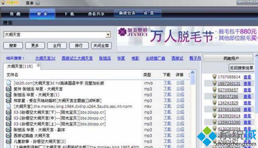Viewport: 258px width, 148px height.
Task: Select file name 03-2孙悟空大闹天宫(中)
Action: 60,118
